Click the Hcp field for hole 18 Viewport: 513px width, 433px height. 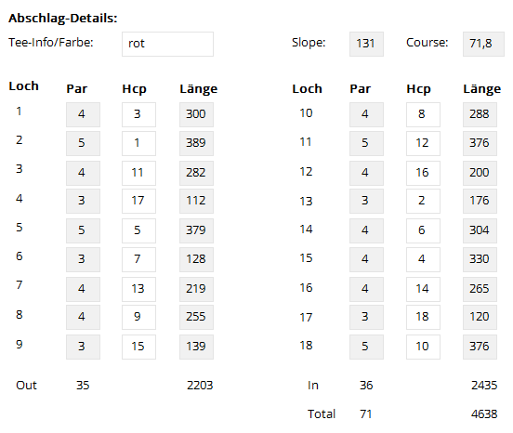point(423,347)
